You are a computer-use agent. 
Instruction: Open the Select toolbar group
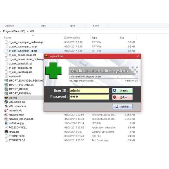[x=96, y=26]
